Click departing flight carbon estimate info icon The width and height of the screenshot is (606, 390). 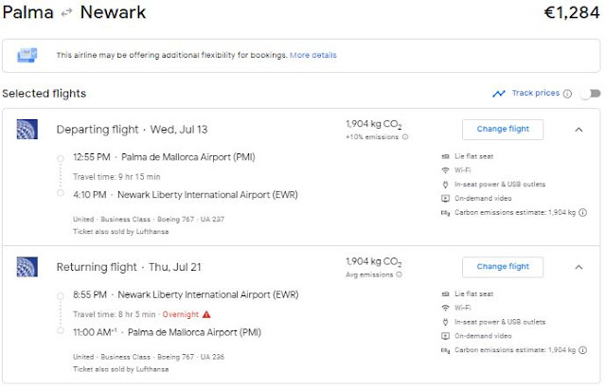point(581,212)
